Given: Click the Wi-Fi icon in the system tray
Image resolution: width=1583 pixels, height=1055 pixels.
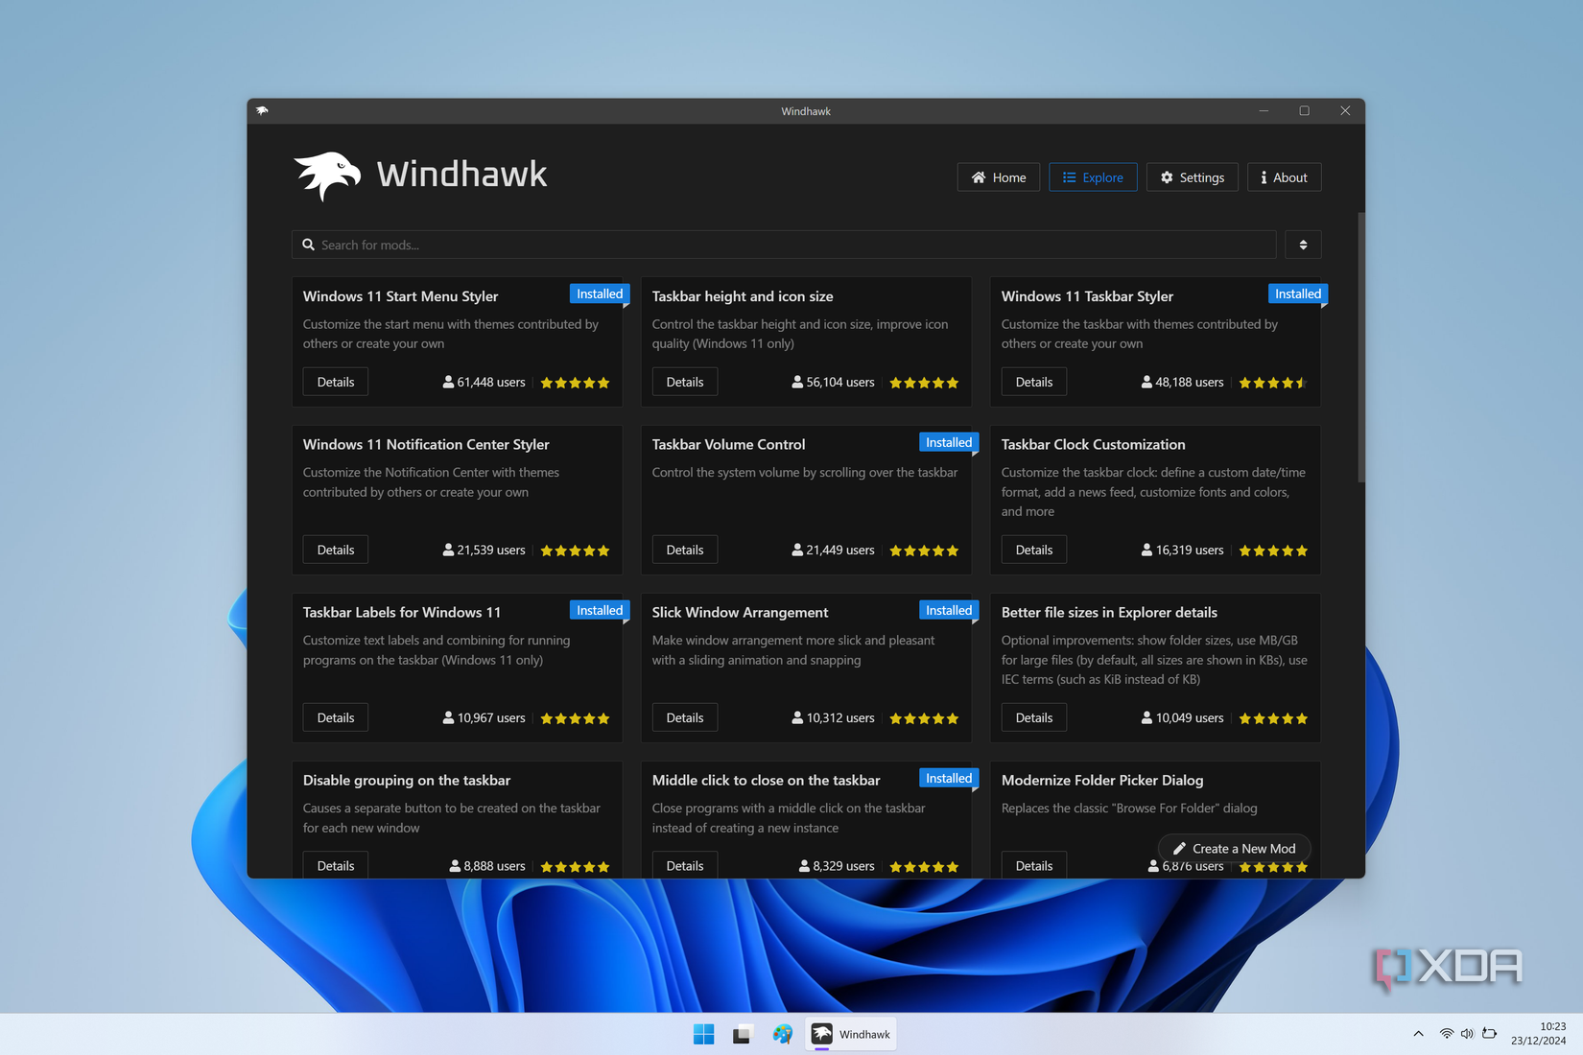Looking at the screenshot, I should pos(1446,1034).
